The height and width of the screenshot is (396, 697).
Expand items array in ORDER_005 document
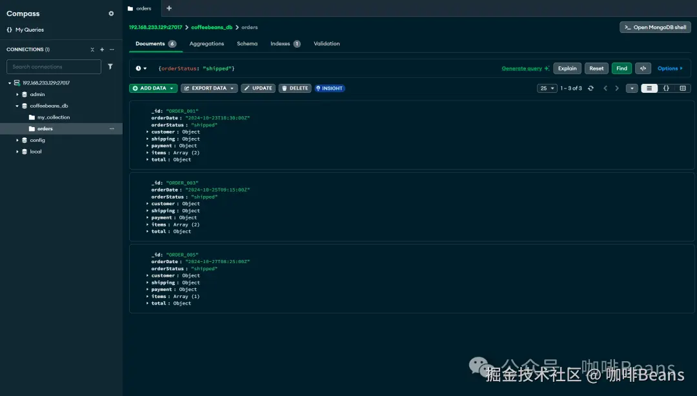pyautogui.click(x=147, y=297)
